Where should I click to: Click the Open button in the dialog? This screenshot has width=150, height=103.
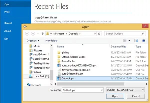(x=115, y=96)
